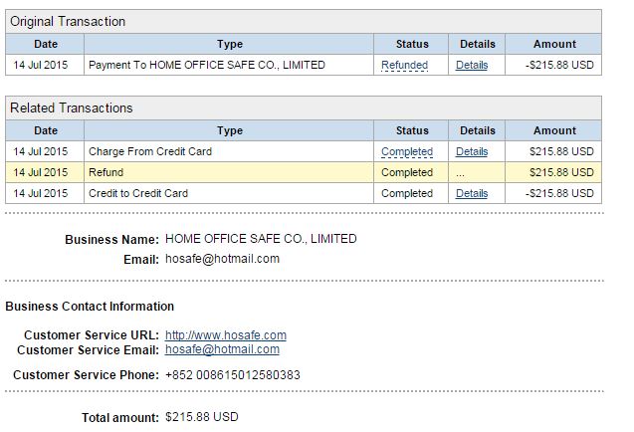Click the ellipsis in Refund row Details column

point(461,173)
